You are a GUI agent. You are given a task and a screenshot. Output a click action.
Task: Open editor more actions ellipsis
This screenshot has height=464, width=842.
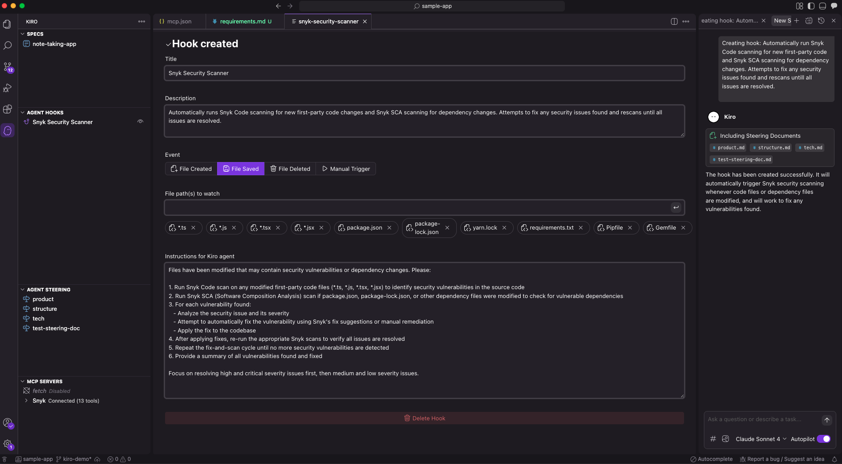686,21
